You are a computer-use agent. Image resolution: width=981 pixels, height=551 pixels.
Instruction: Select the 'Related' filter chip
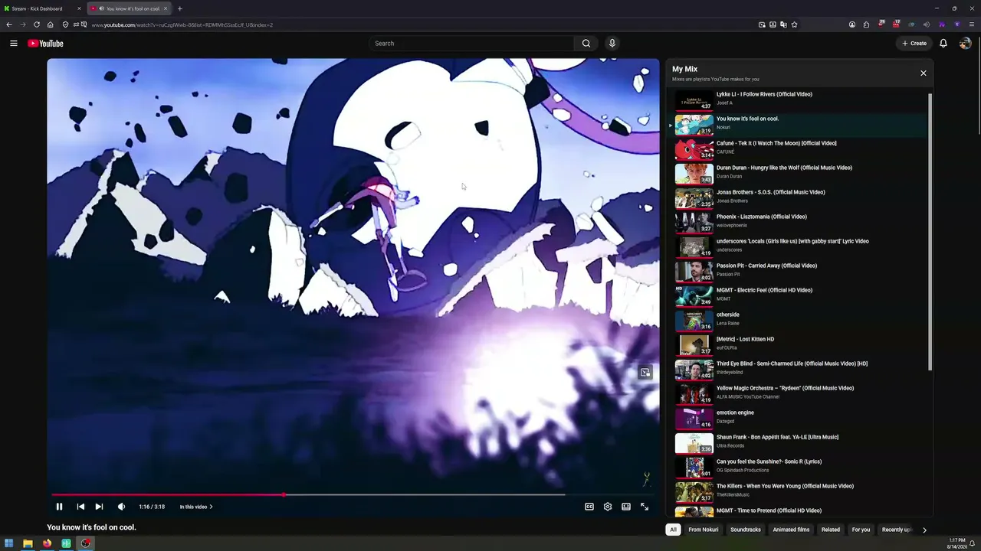[x=831, y=530]
